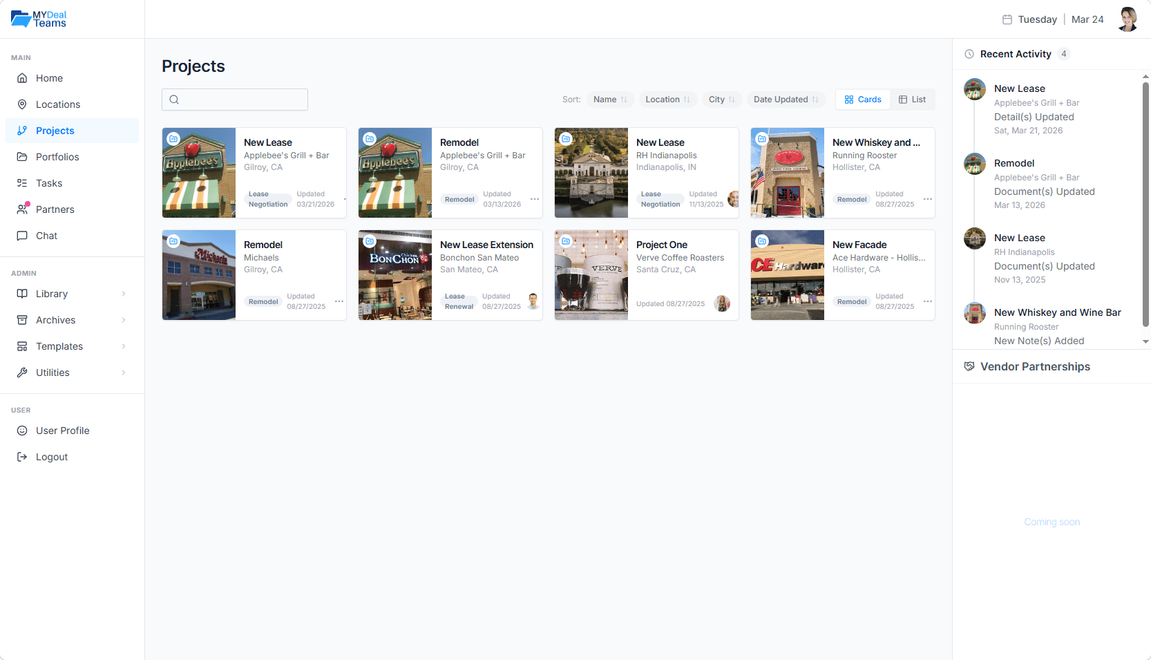Expand the Library chevron

pyautogui.click(x=124, y=294)
